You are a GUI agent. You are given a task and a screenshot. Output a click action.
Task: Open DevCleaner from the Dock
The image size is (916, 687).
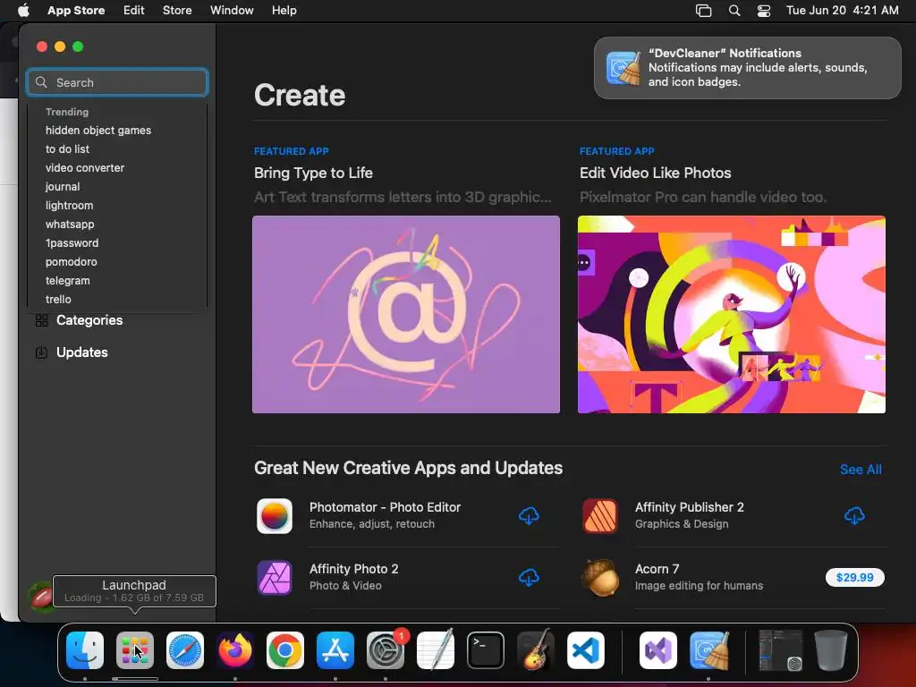point(708,650)
